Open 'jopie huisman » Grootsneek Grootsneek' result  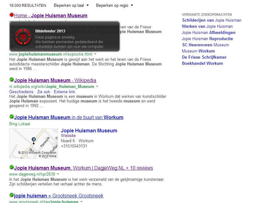tap(59, 196)
